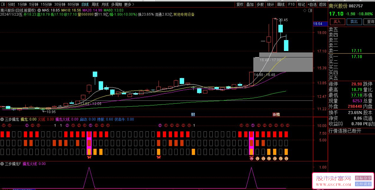375x190 pixels.
Task: Click the 复权 adjustment option
Action: (240, 4)
